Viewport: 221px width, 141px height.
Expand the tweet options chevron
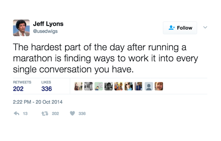(205, 27)
